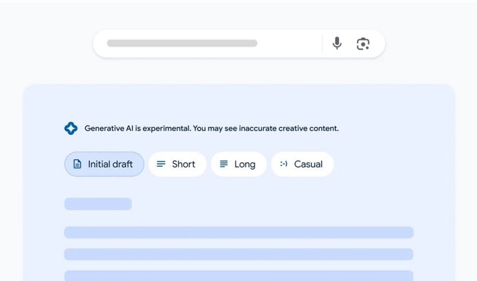Switch the tone to Casual
The image size is (477, 281).
point(303,164)
